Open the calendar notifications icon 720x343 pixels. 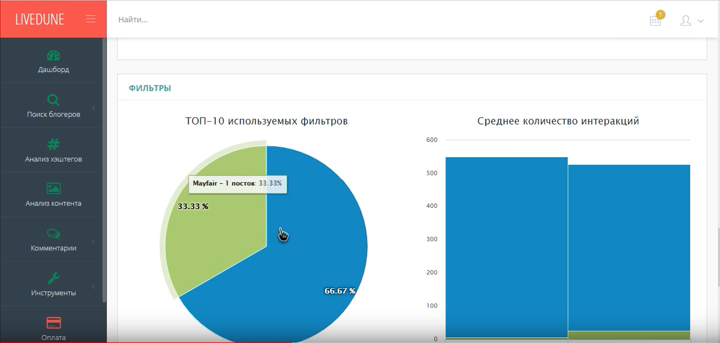tap(655, 20)
